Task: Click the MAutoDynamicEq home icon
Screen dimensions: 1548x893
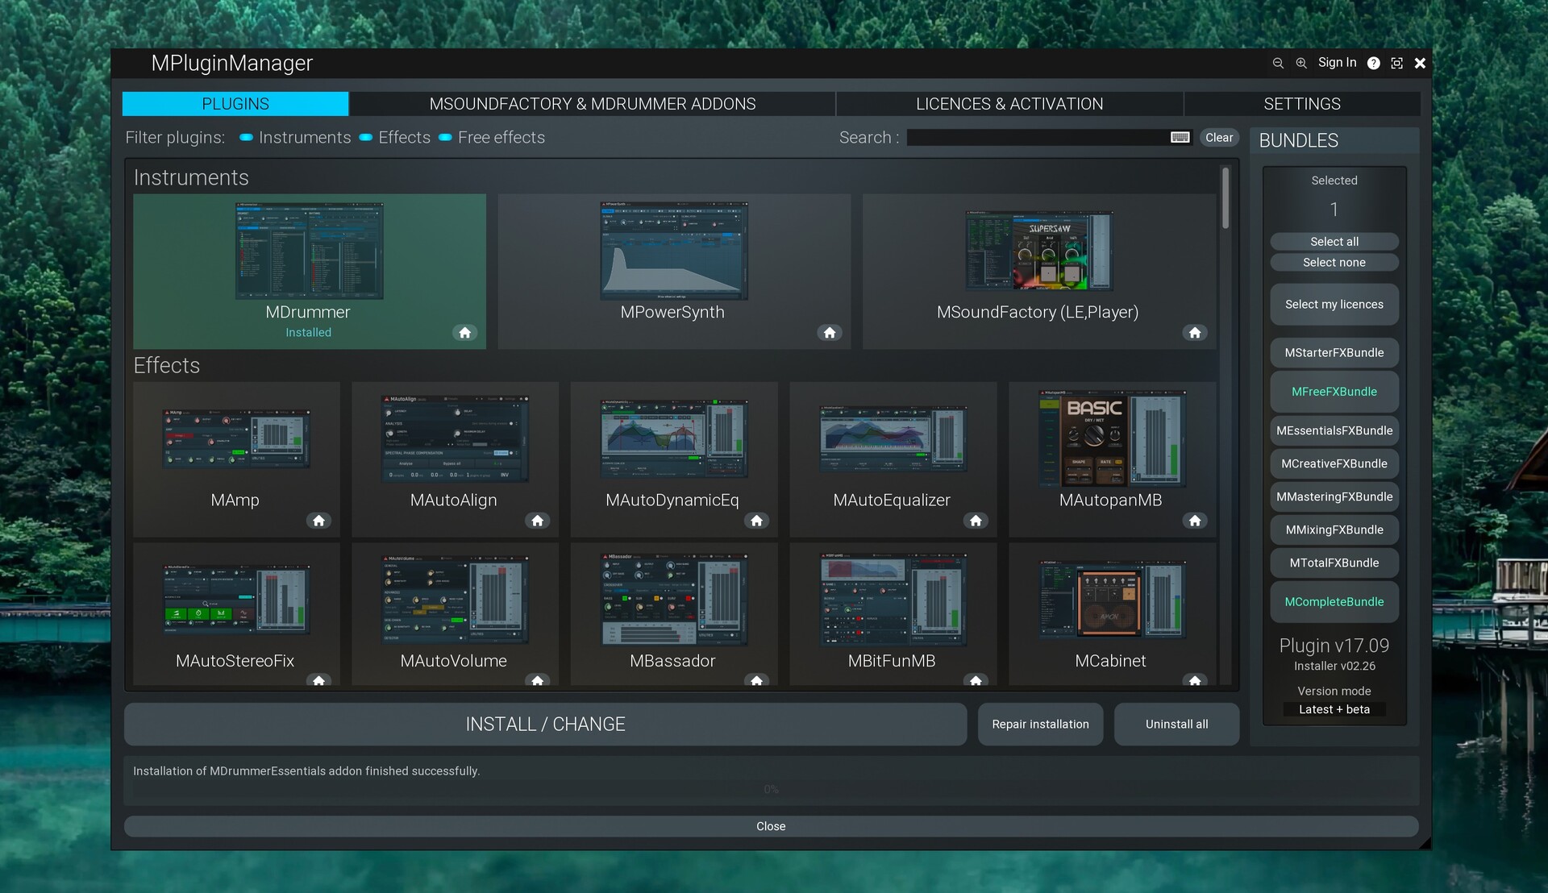Action: (x=756, y=521)
